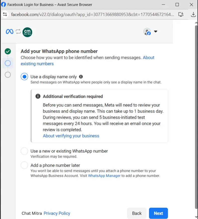
Task: Click the Additional verification required title
Action: tap(73, 96)
